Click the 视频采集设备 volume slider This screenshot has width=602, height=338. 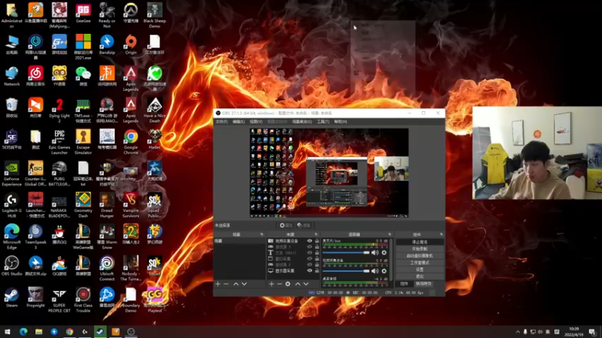point(346,271)
